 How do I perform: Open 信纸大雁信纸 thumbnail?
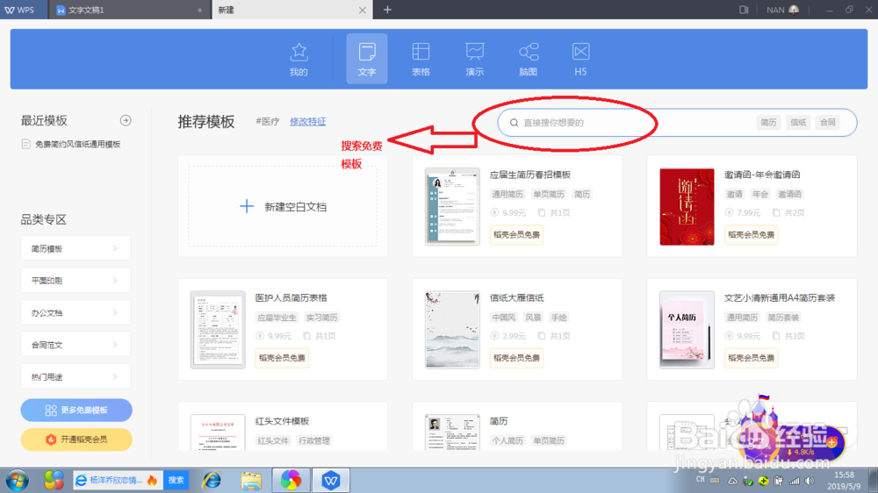tap(452, 330)
